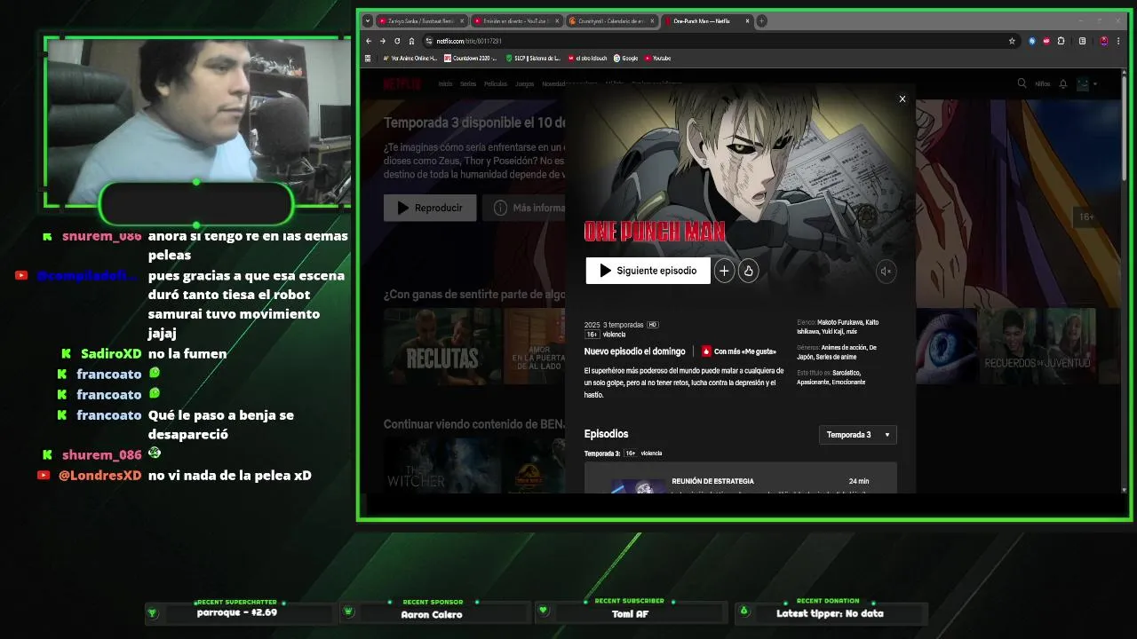The height and width of the screenshot is (639, 1137).
Task: Go to Netflix Películas menu item
Action: click(x=495, y=84)
